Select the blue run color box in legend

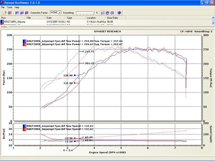pos(25,41)
